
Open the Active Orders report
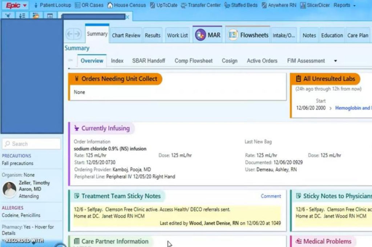point(262,61)
